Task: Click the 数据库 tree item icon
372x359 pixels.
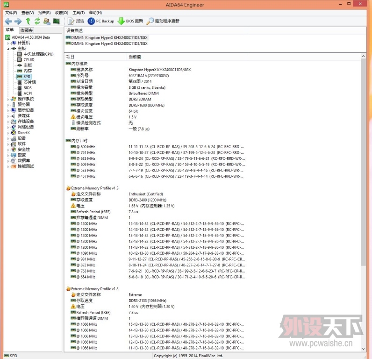Action: pyautogui.click(x=14, y=161)
